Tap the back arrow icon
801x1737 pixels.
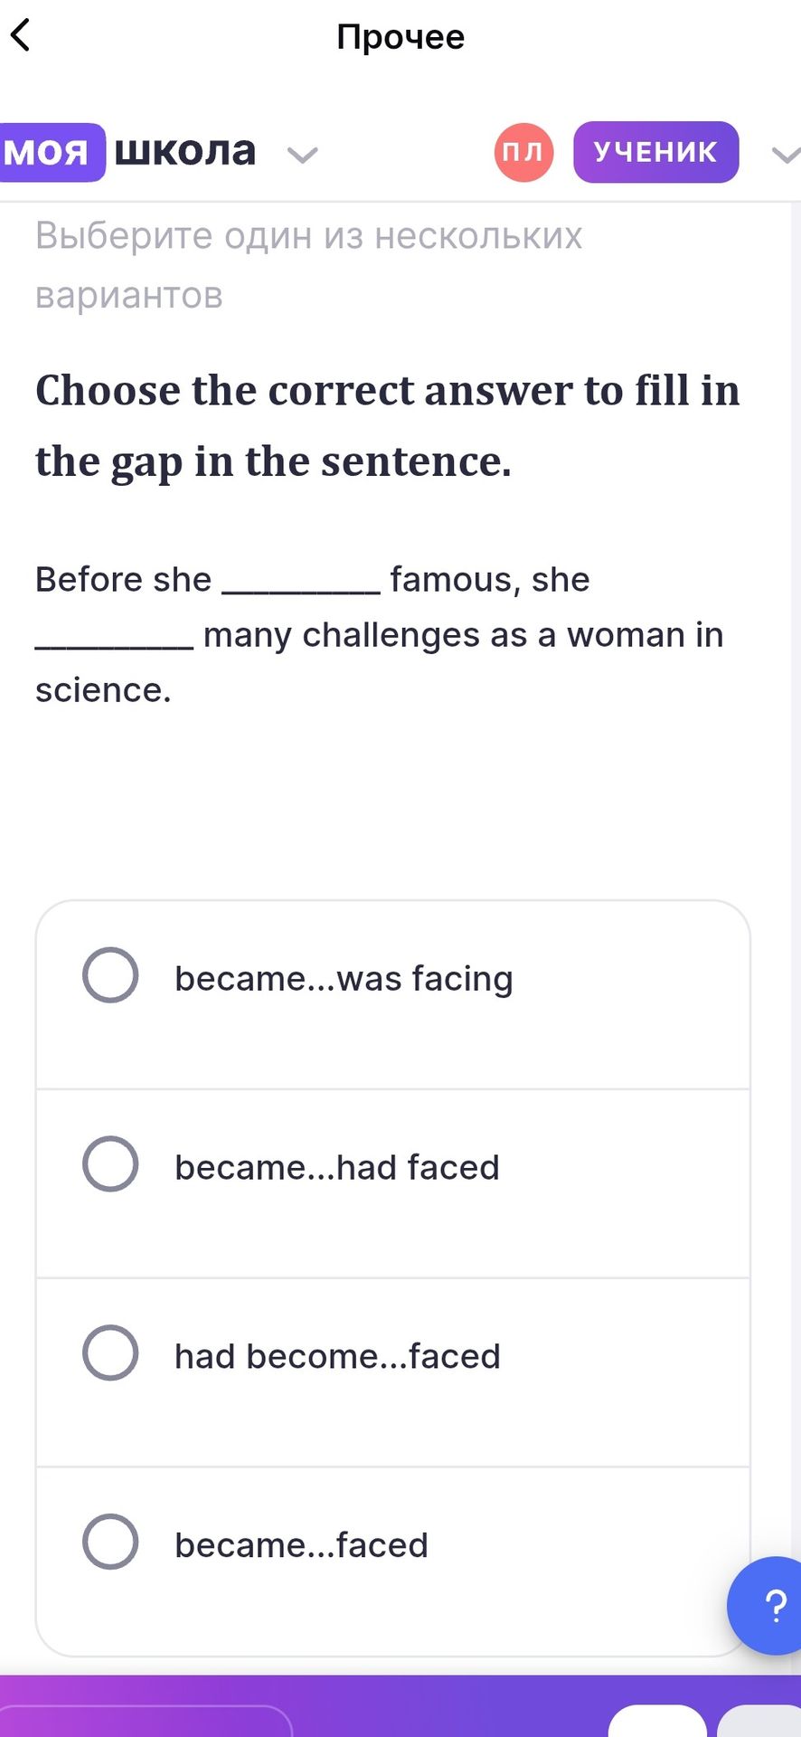21,36
